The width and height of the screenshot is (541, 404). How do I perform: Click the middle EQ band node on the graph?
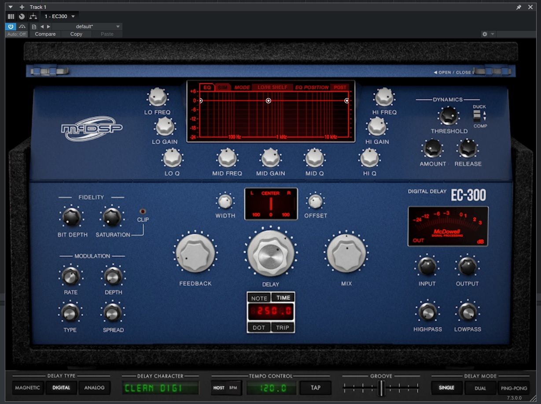269,101
